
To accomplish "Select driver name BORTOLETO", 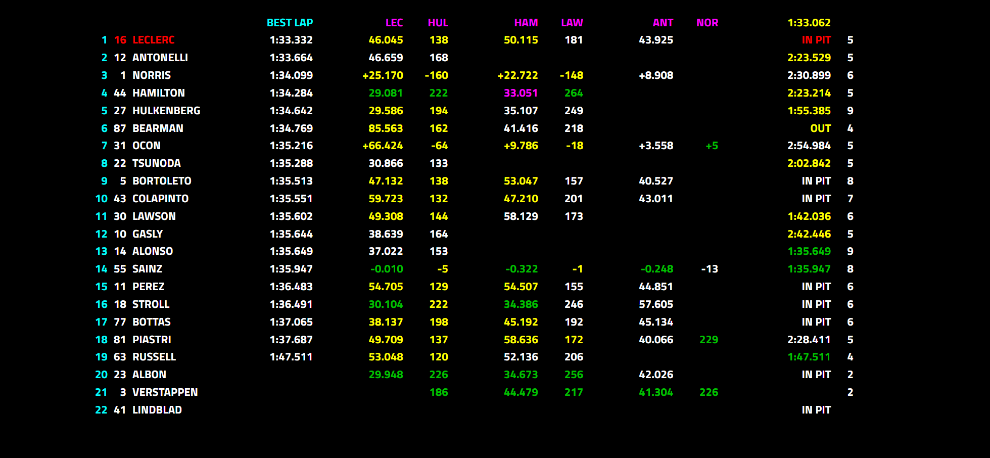I will click(162, 181).
